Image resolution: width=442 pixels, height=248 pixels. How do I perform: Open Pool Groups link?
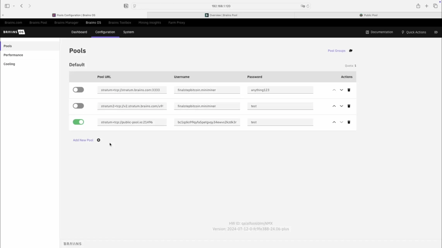pos(337,50)
